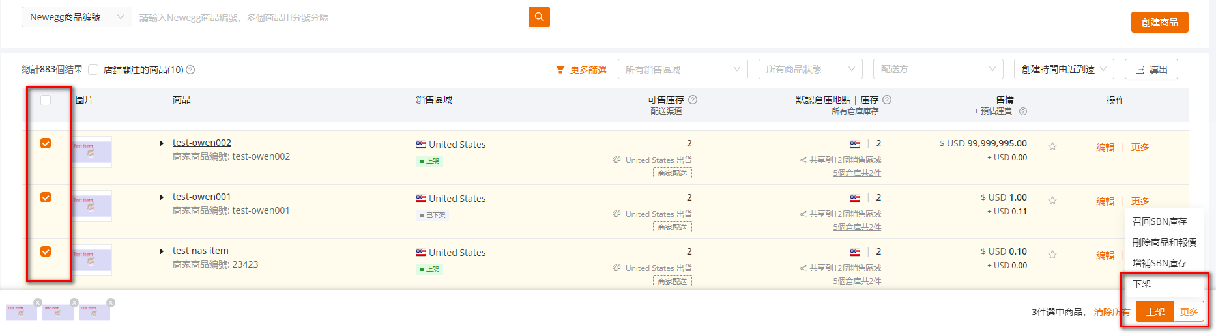Star the test nas item as favorite
Viewport: 1216px width, 334px height.
point(1052,255)
